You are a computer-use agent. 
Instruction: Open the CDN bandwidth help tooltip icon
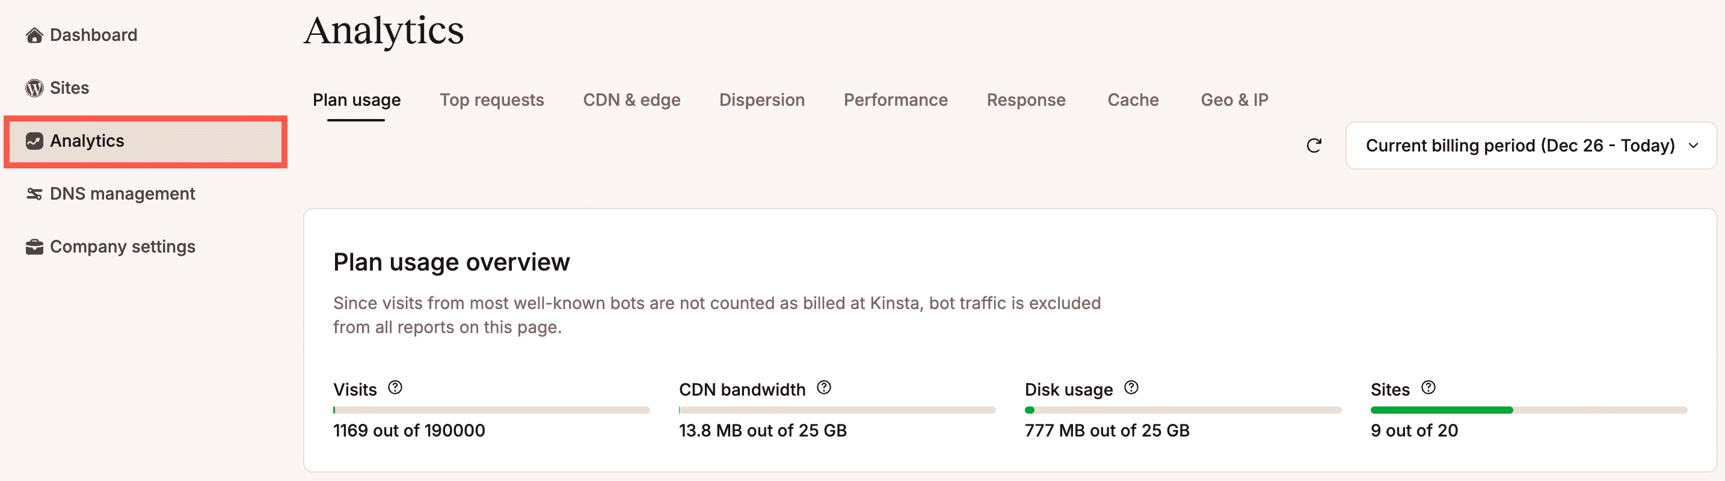pyautogui.click(x=825, y=387)
